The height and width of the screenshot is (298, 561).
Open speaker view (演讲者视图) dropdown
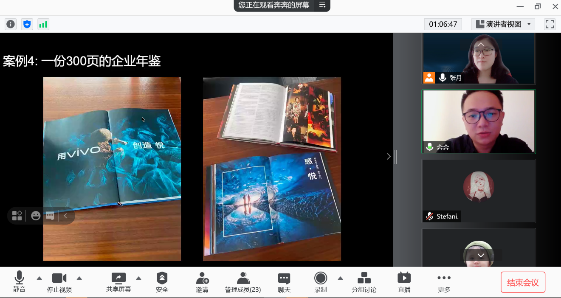tap(503, 24)
